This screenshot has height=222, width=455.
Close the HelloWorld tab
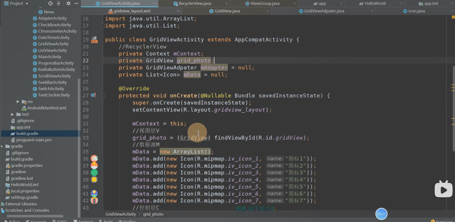click(401, 3)
